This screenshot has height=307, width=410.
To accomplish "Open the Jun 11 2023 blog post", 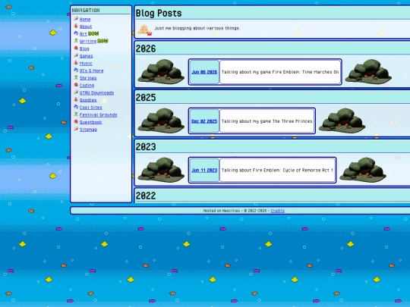I will [x=204, y=171].
